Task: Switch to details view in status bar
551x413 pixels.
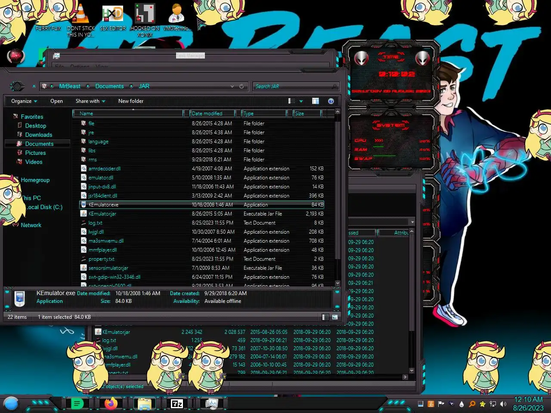Action: pyautogui.click(x=325, y=317)
